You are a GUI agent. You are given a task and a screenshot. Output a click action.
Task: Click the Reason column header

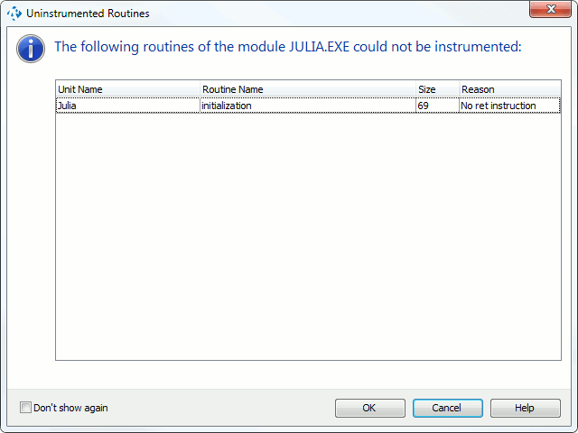[510, 89]
